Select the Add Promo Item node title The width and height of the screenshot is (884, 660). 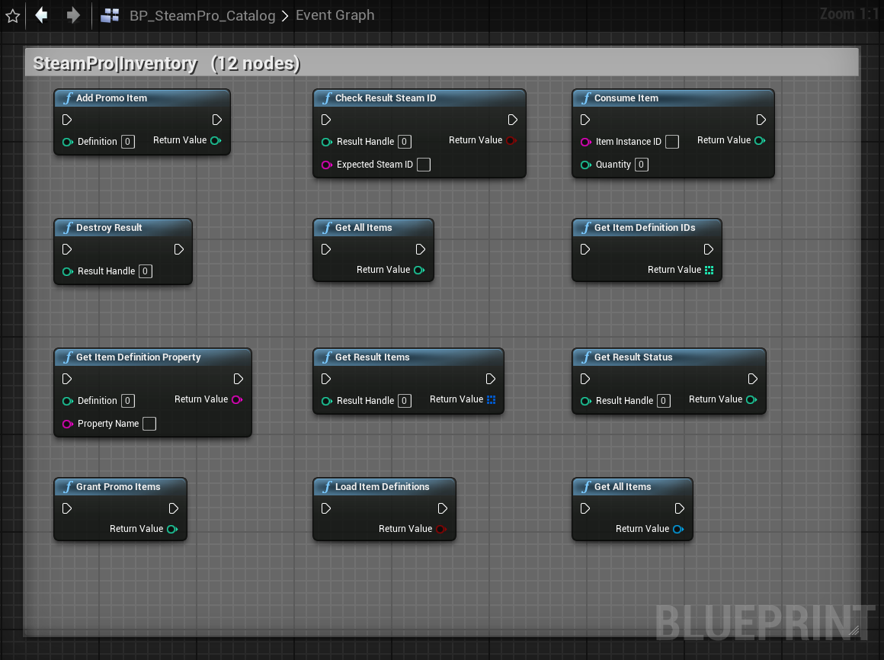click(111, 98)
